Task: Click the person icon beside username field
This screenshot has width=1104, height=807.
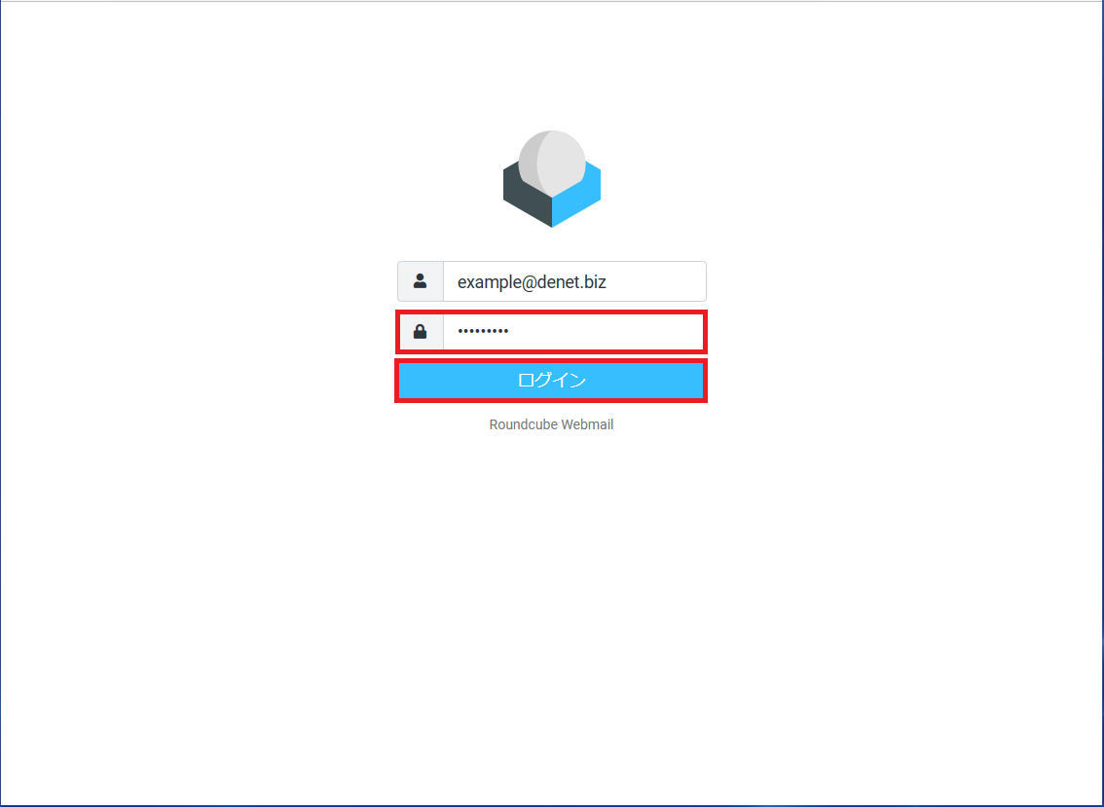Action: 421,281
